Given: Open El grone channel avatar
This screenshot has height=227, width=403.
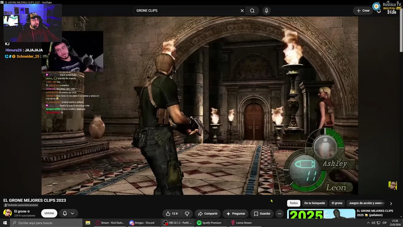Looking at the screenshot, I should click(x=8, y=213).
